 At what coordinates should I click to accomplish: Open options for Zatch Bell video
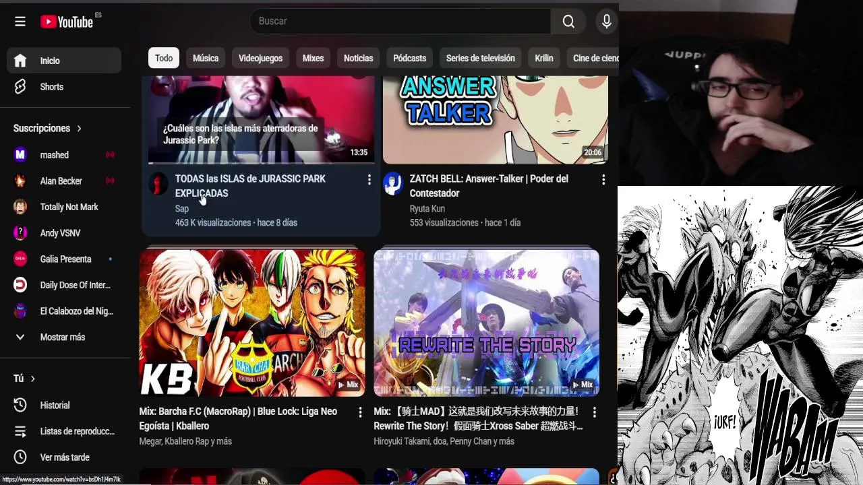pyautogui.click(x=603, y=180)
